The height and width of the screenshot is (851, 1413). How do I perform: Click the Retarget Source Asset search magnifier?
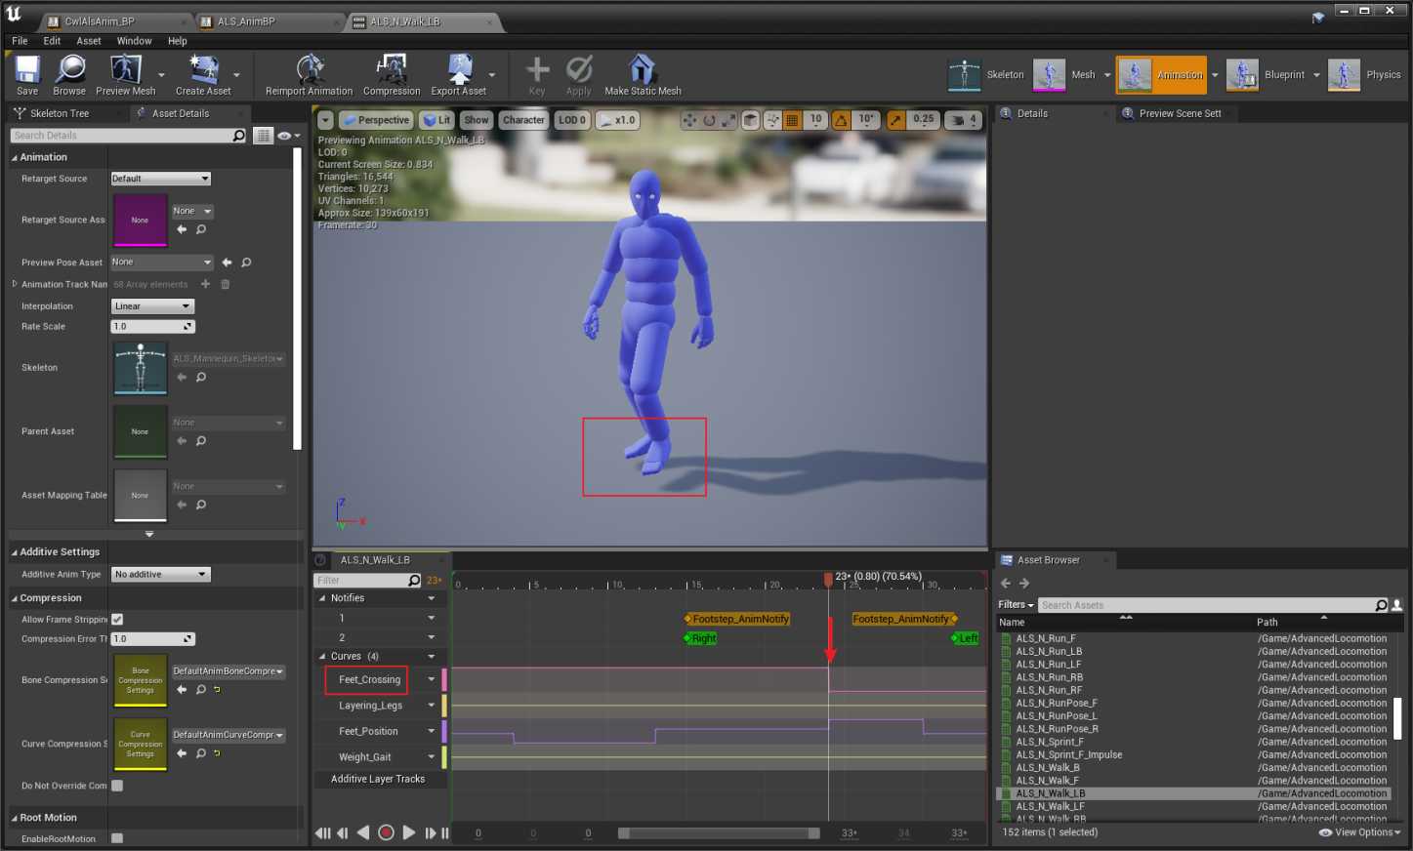[201, 229]
